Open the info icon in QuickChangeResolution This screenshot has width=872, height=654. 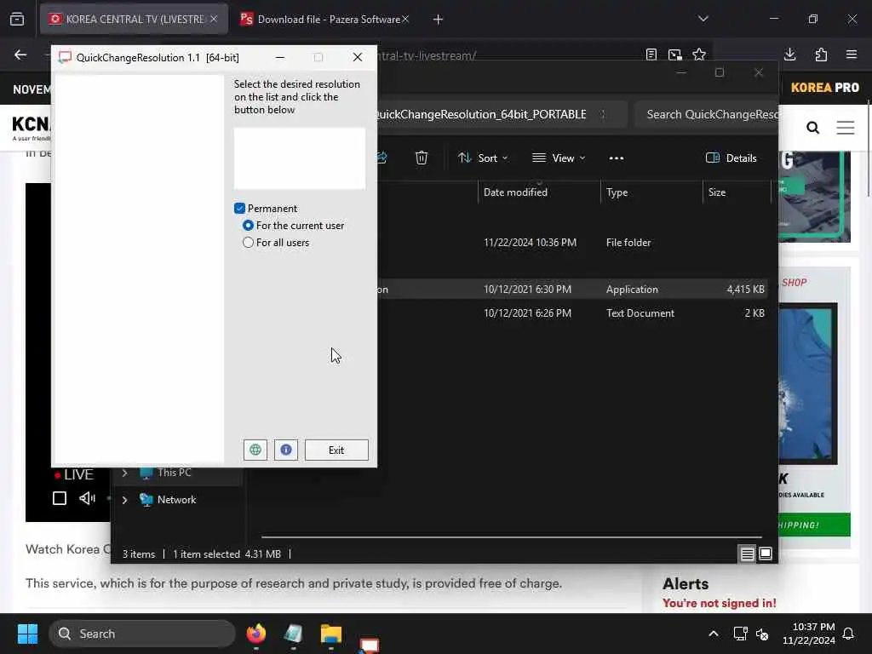coord(286,450)
